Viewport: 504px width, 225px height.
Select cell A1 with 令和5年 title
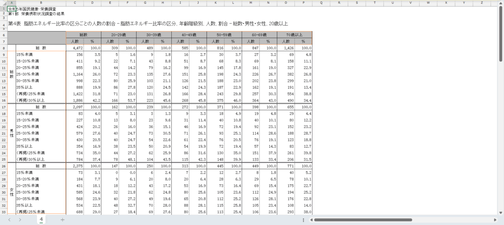12,9
